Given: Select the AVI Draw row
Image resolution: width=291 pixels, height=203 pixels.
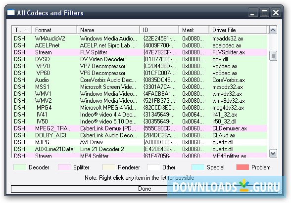Looking at the screenshot, I should 140,142.
